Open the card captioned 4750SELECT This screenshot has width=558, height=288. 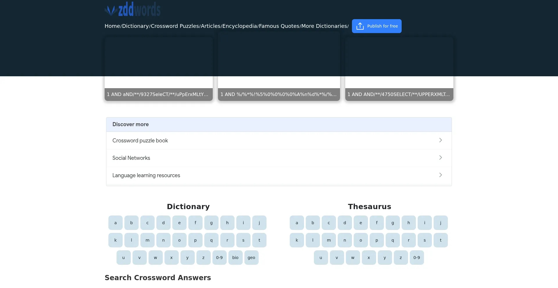399,69
